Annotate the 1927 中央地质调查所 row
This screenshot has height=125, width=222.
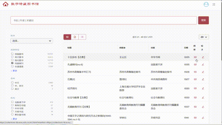[x=203, y=79]
